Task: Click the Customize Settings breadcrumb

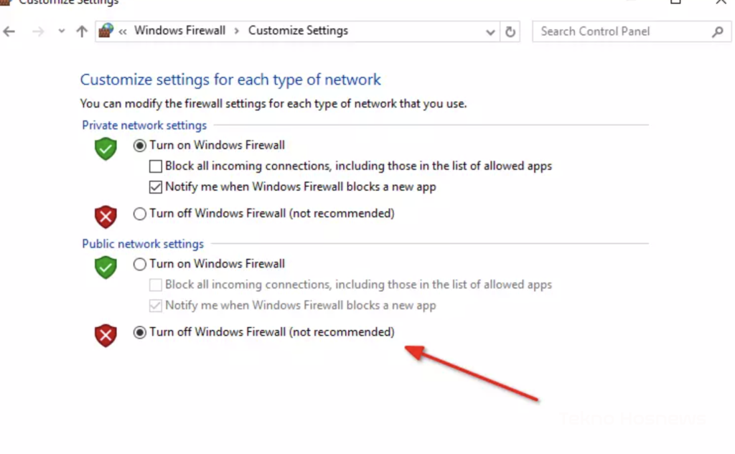Action: 298,30
